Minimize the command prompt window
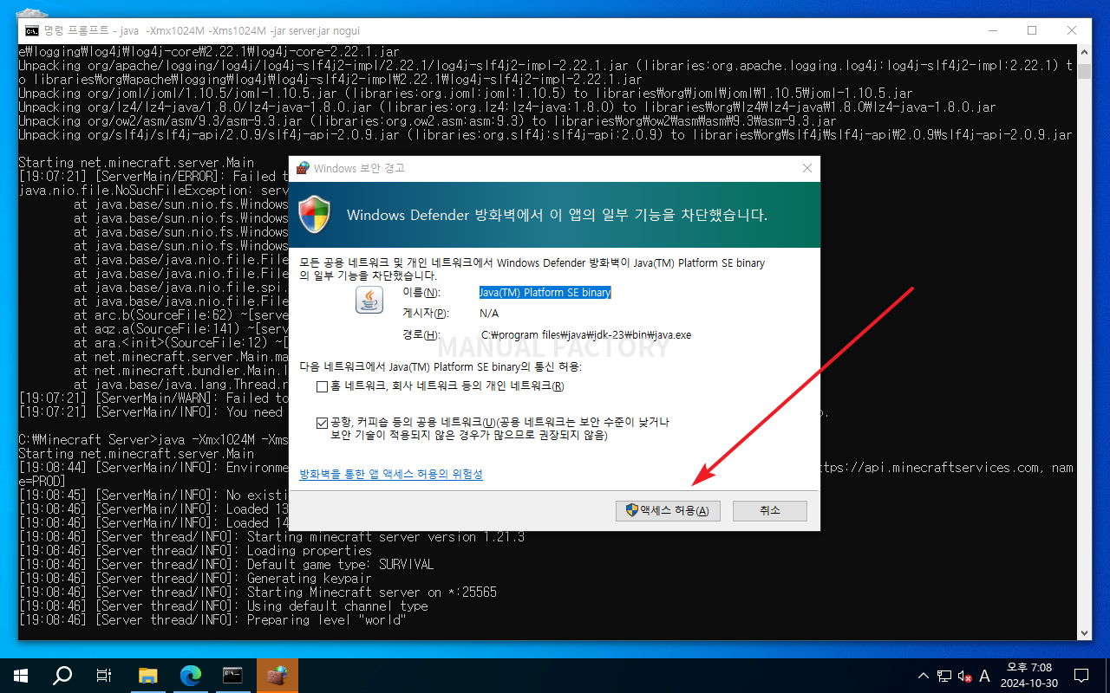Screen dimensions: 1110x693 tap(992, 30)
